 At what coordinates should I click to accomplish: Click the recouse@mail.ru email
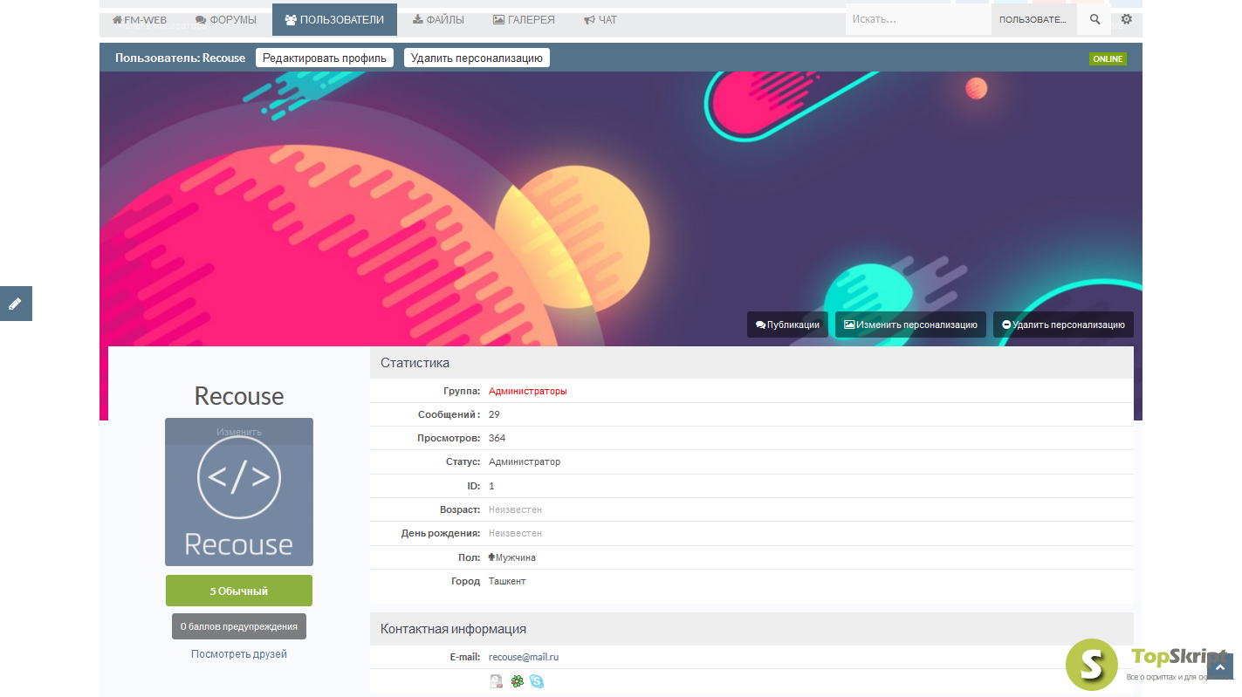tap(524, 657)
